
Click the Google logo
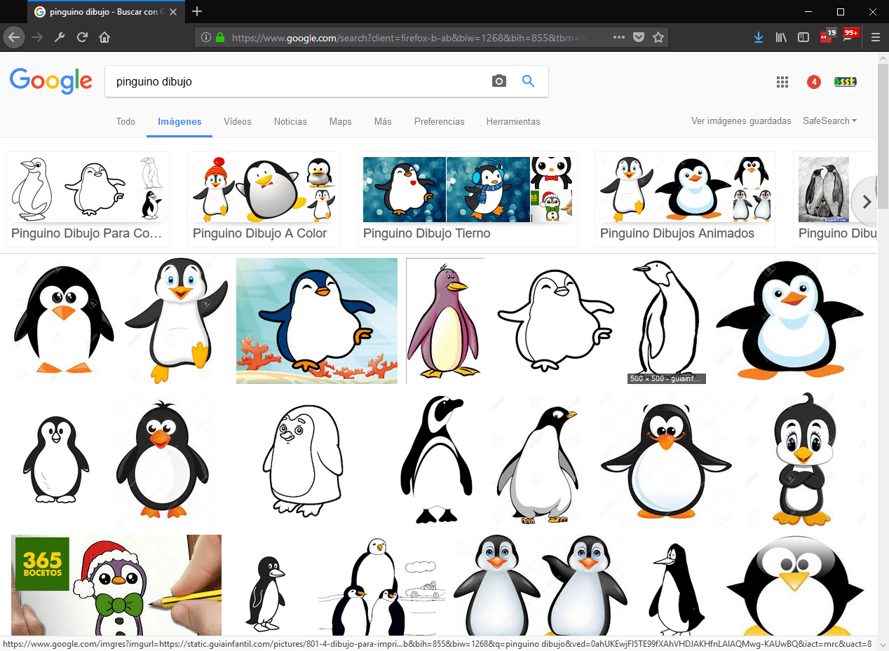[x=51, y=81]
